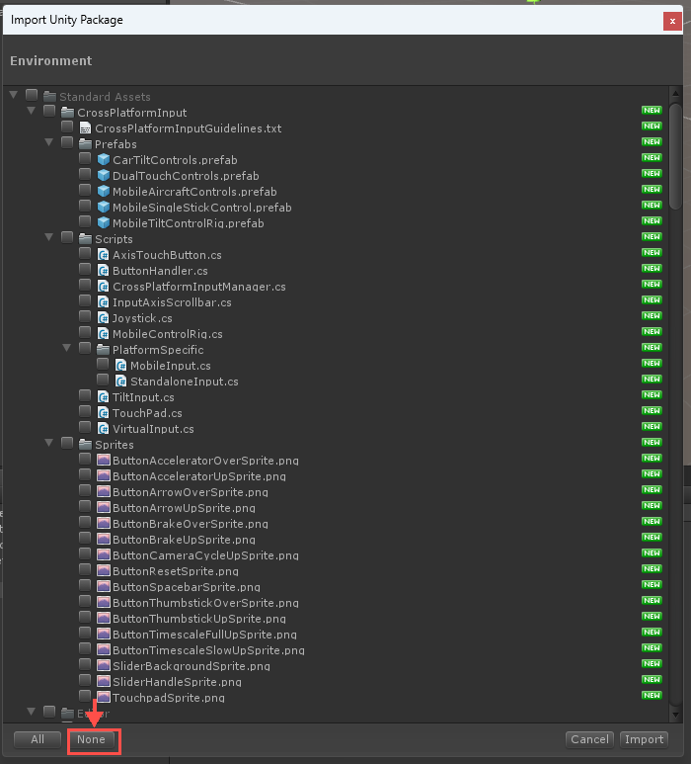Click the Prefabs folder icon
The width and height of the screenshot is (691, 764).
pyautogui.click(x=85, y=144)
